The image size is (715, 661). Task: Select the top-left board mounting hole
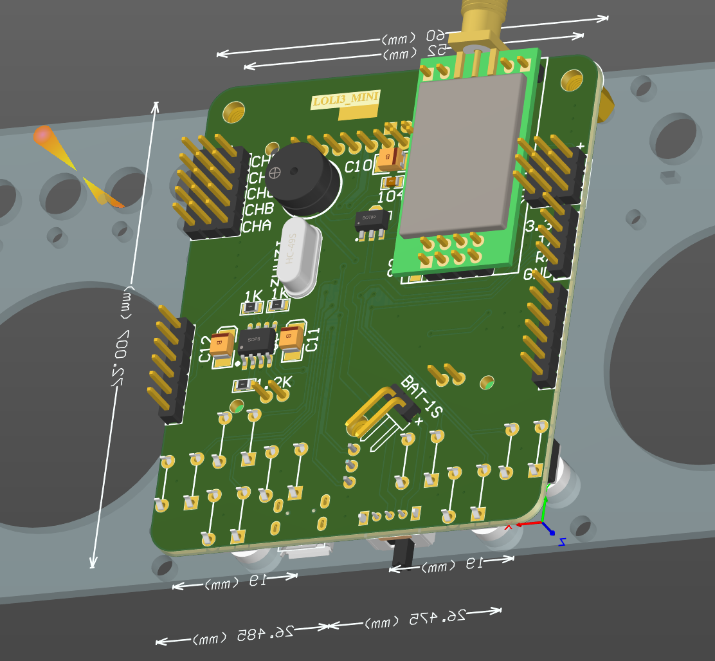233,112
